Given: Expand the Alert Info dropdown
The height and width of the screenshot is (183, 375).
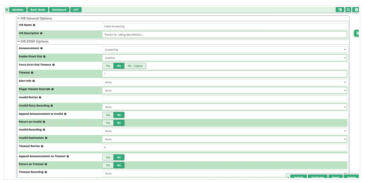Looking at the screenshot, I should [x=224, y=82].
